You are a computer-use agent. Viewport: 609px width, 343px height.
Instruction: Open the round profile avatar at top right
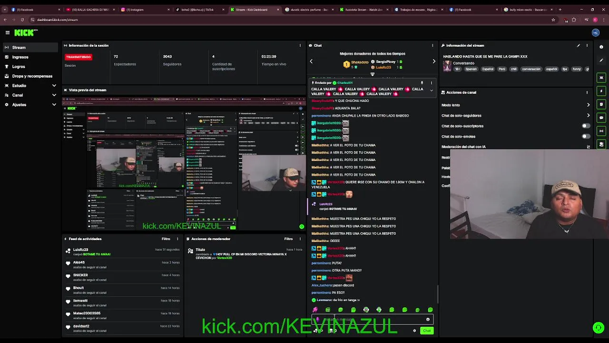coord(596,32)
